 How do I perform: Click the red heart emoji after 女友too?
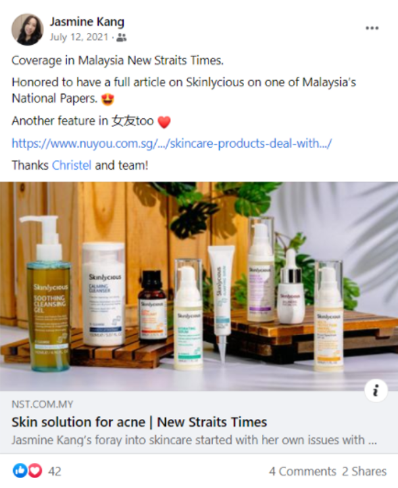(164, 122)
